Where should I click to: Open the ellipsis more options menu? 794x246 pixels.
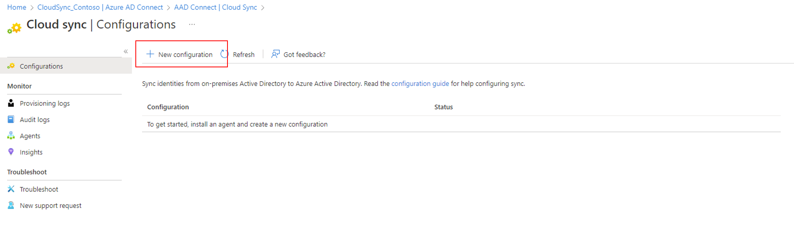[192, 25]
